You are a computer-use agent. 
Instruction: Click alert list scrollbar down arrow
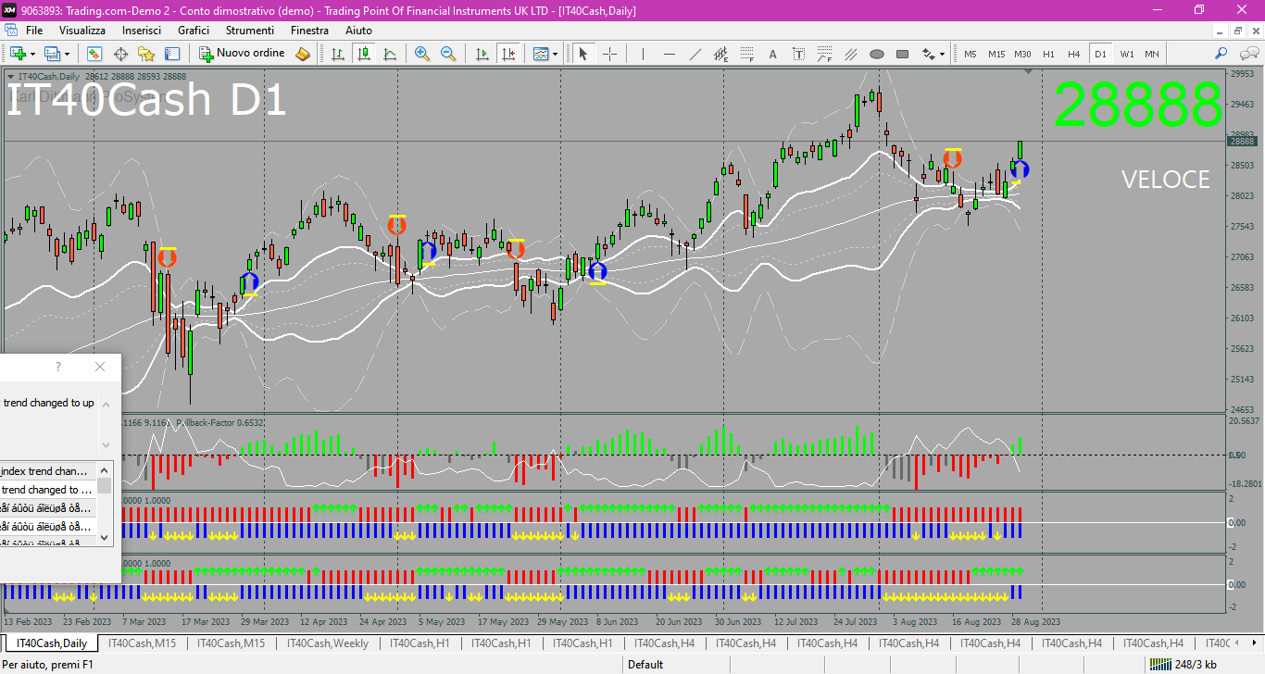pos(105,537)
